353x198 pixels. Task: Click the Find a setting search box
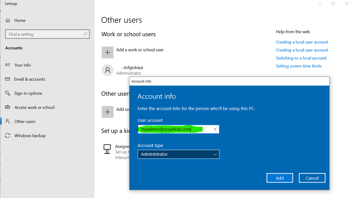click(x=47, y=34)
